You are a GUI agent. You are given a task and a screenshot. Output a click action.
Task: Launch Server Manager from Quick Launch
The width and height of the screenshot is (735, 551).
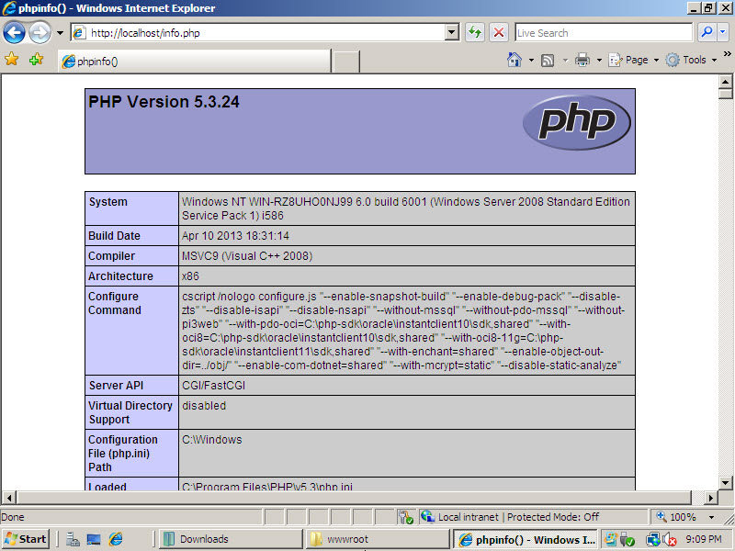click(x=73, y=540)
